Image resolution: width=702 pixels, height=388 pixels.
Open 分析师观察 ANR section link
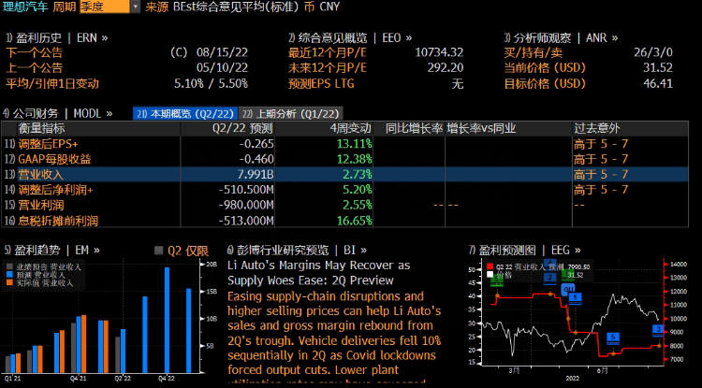coord(561,38)
